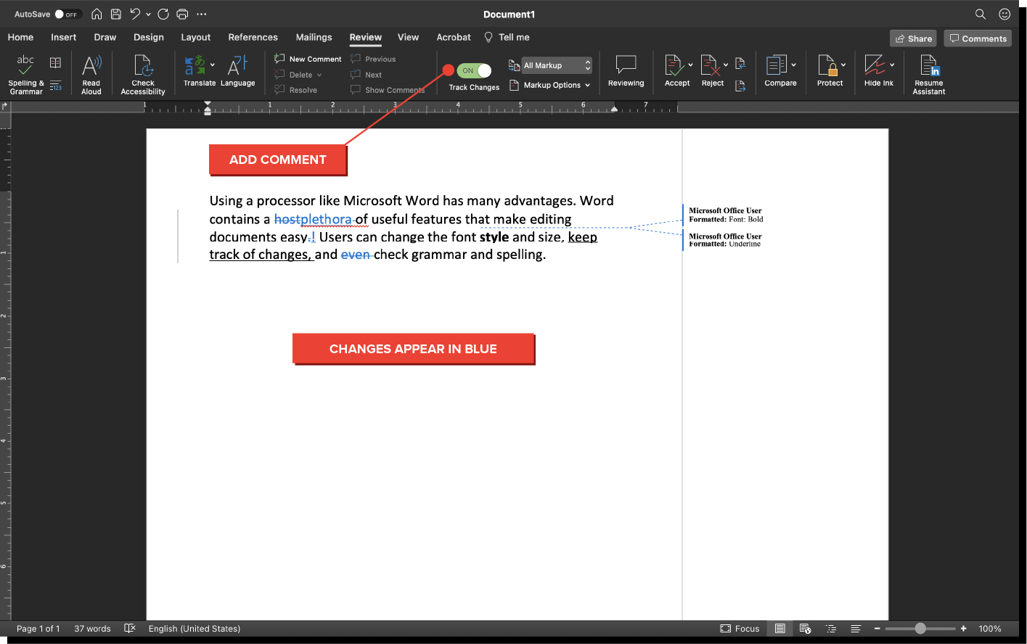Open the Undo history dropdown arrow
Screen dimensions: 1027x644
(x=148, y=14)
